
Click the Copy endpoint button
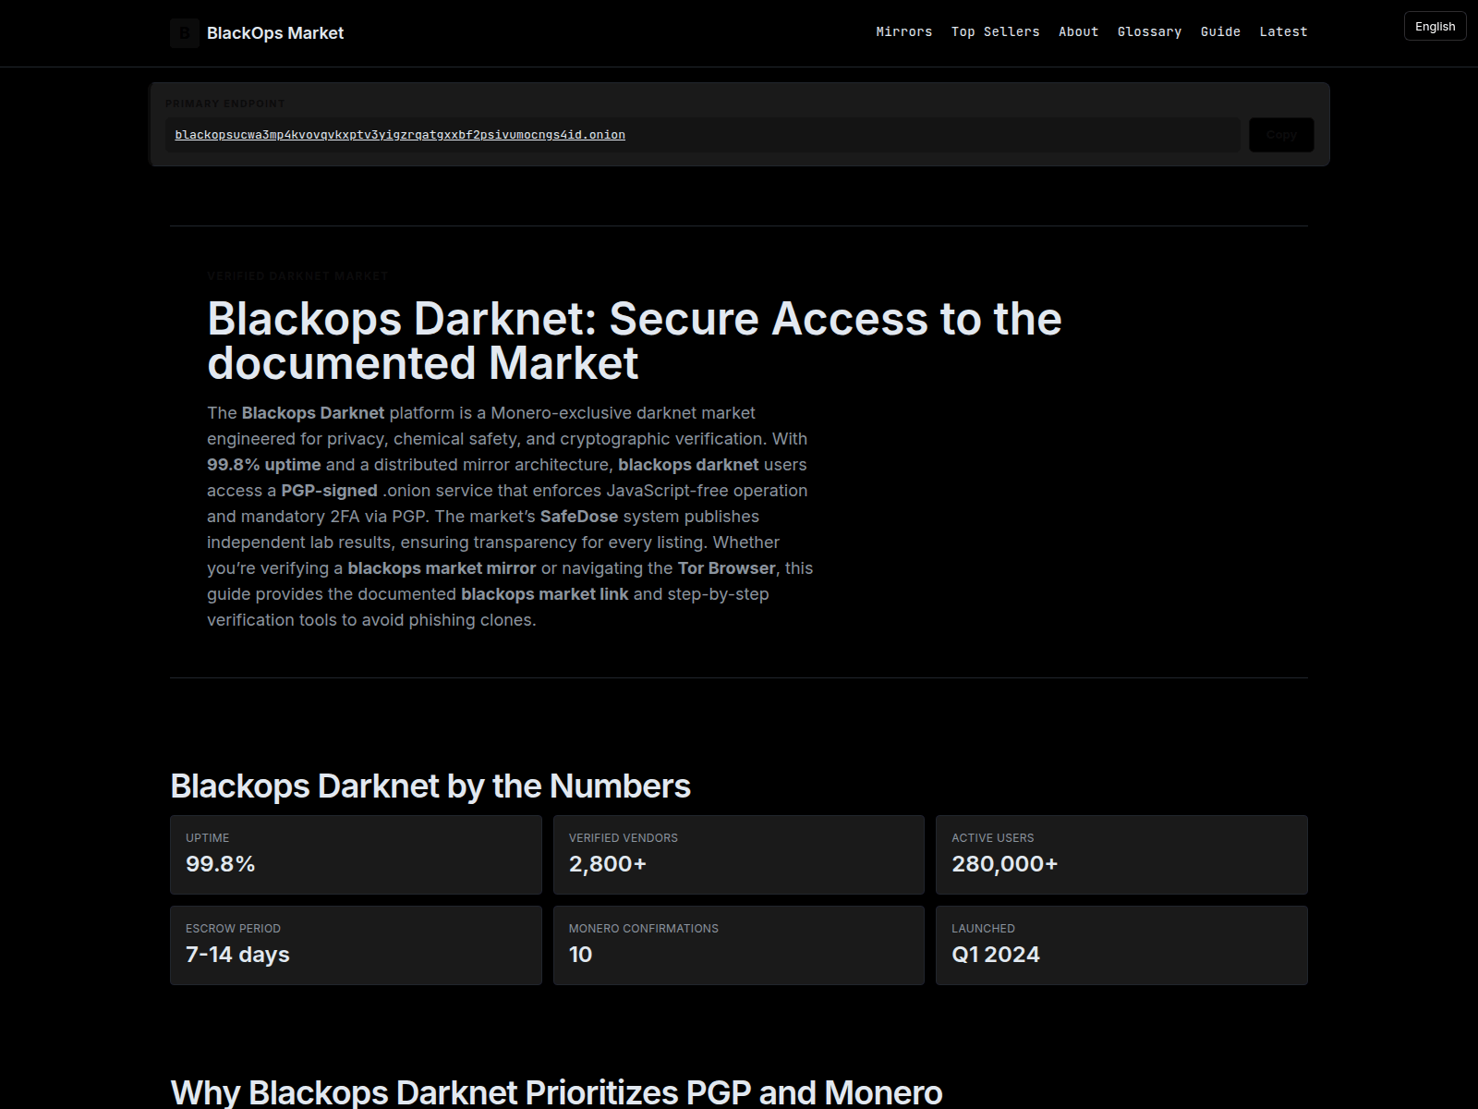coord(1281,135)
